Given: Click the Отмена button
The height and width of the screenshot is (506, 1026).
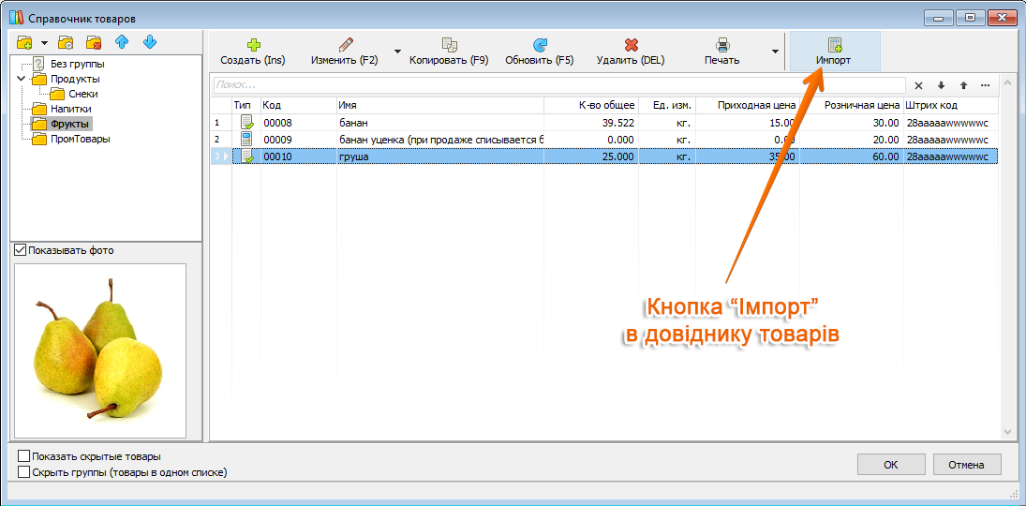Looking at the screenshot, I should click(966, 465).
